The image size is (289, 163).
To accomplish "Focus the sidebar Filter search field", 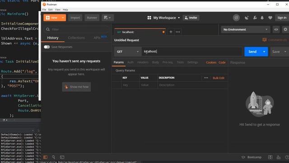I will pyautogui.click(x=76, y=29).
